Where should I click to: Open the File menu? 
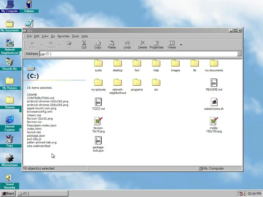29,36
